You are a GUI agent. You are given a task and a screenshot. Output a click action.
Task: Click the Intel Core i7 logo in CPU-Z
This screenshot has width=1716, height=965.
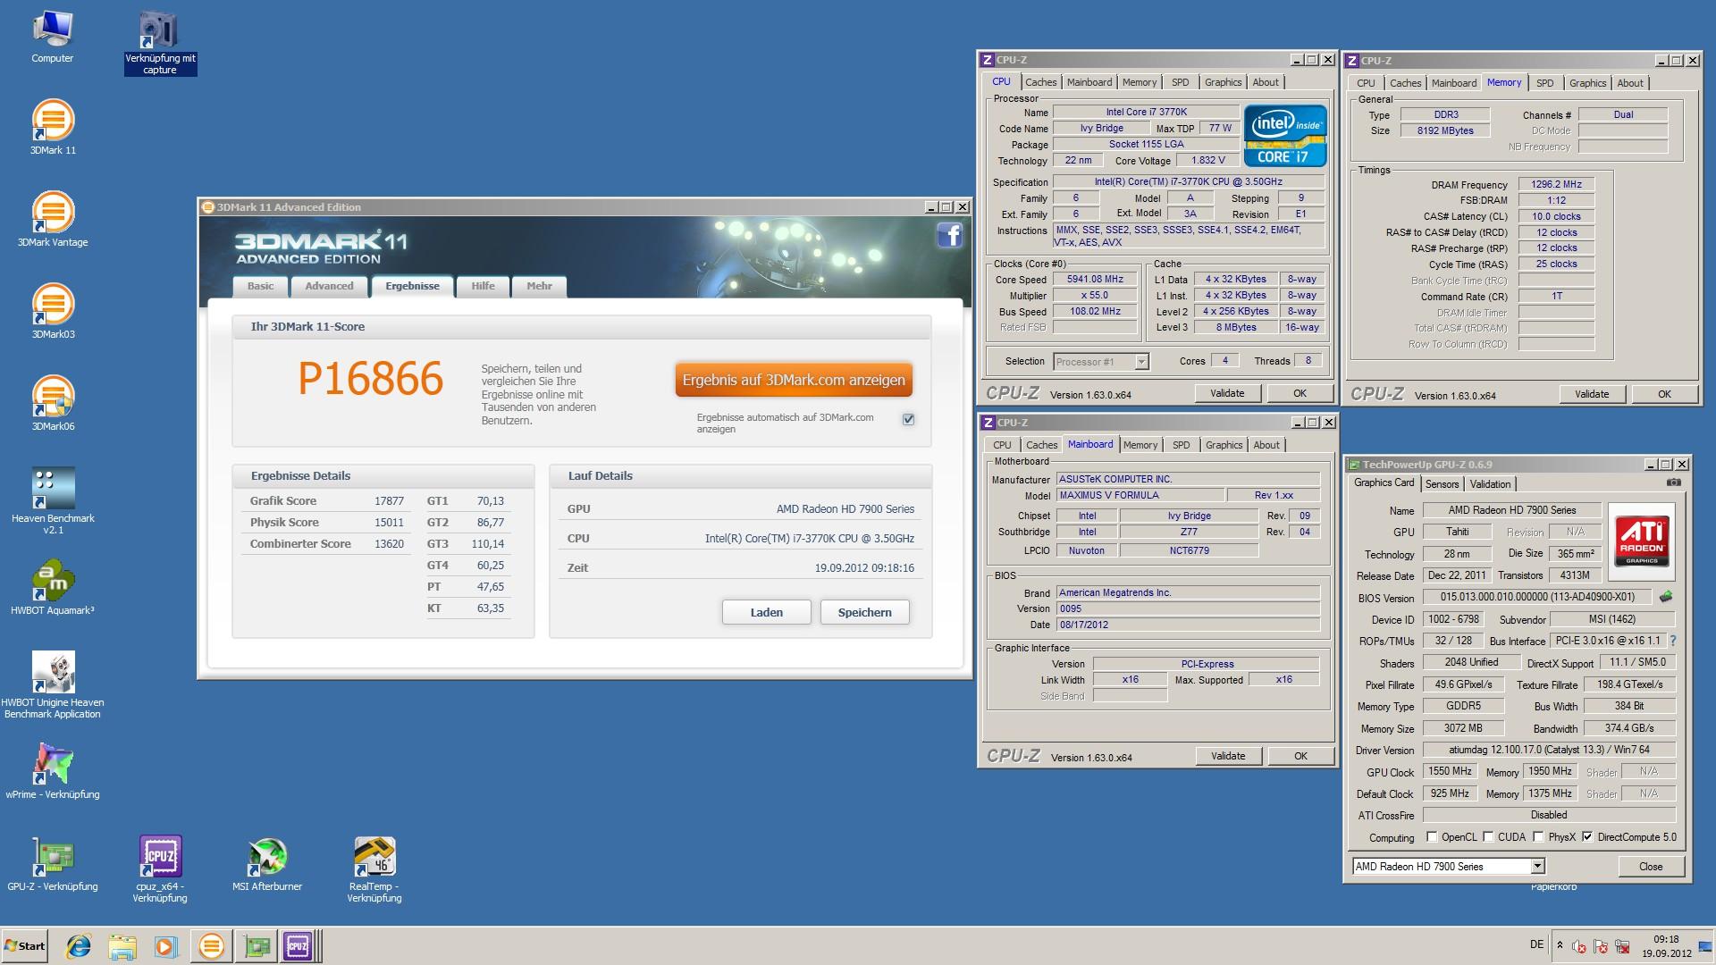(1285, 136)
